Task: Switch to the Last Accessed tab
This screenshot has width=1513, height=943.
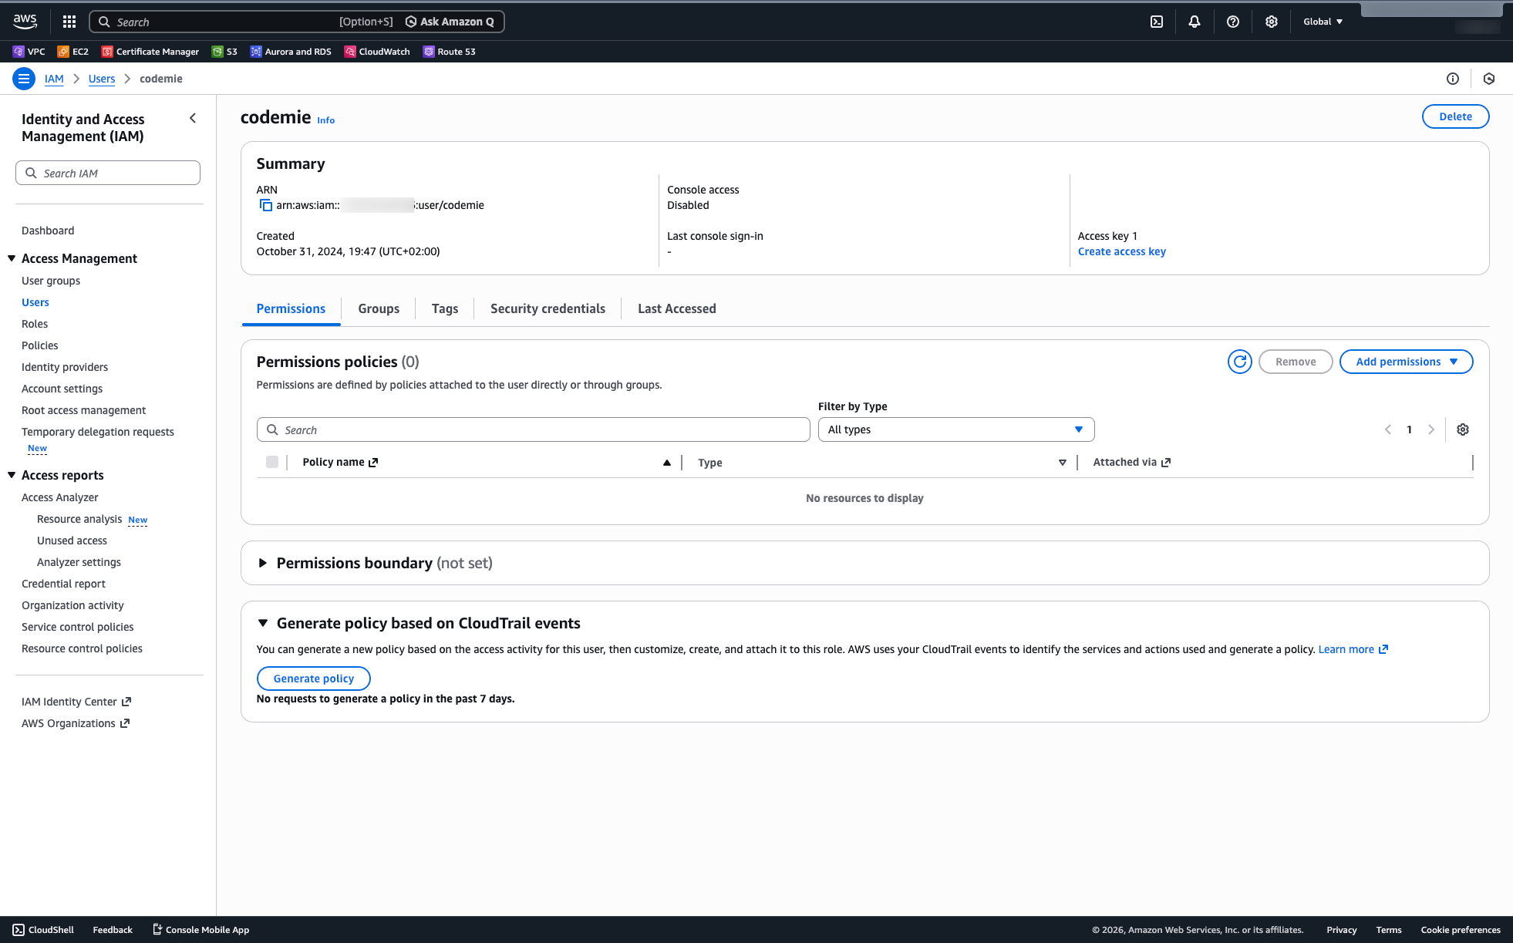Action: [x=676, y=308]
